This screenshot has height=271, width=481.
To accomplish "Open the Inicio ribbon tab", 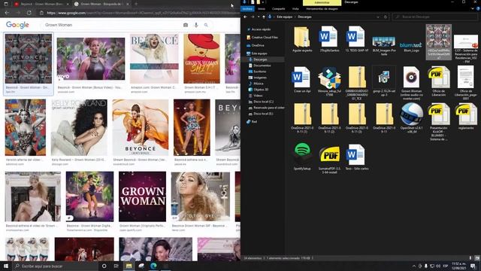I will [262, 9].
